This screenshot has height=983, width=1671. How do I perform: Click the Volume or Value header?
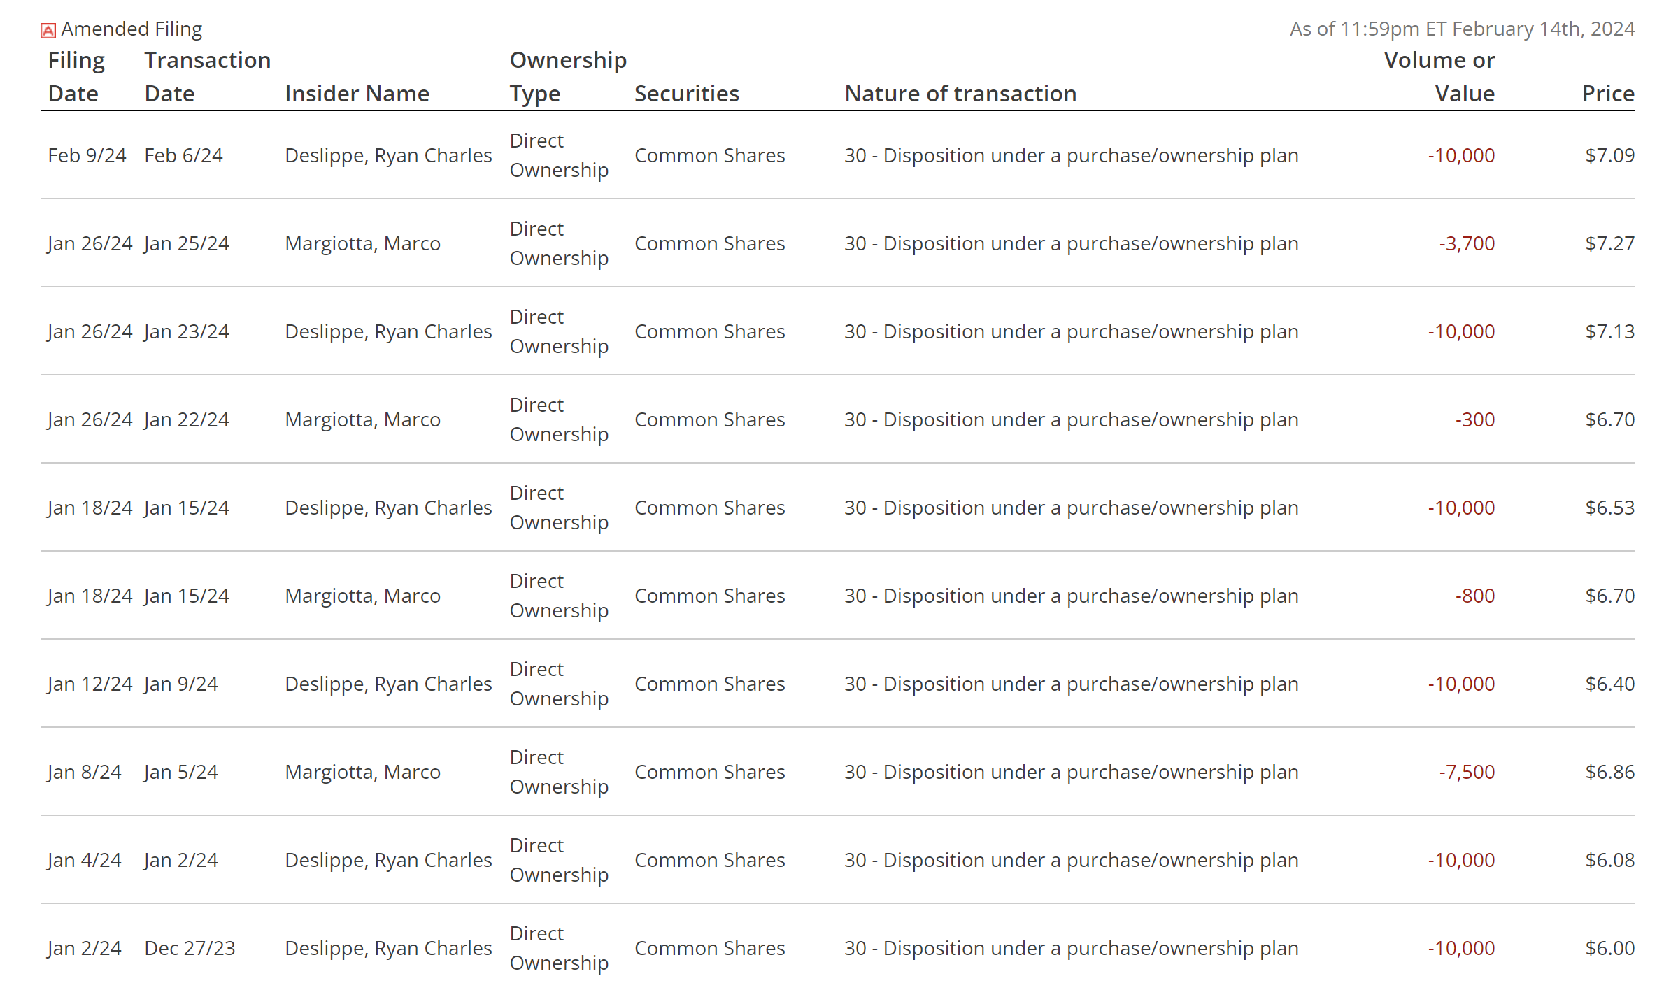(1439, 77)
